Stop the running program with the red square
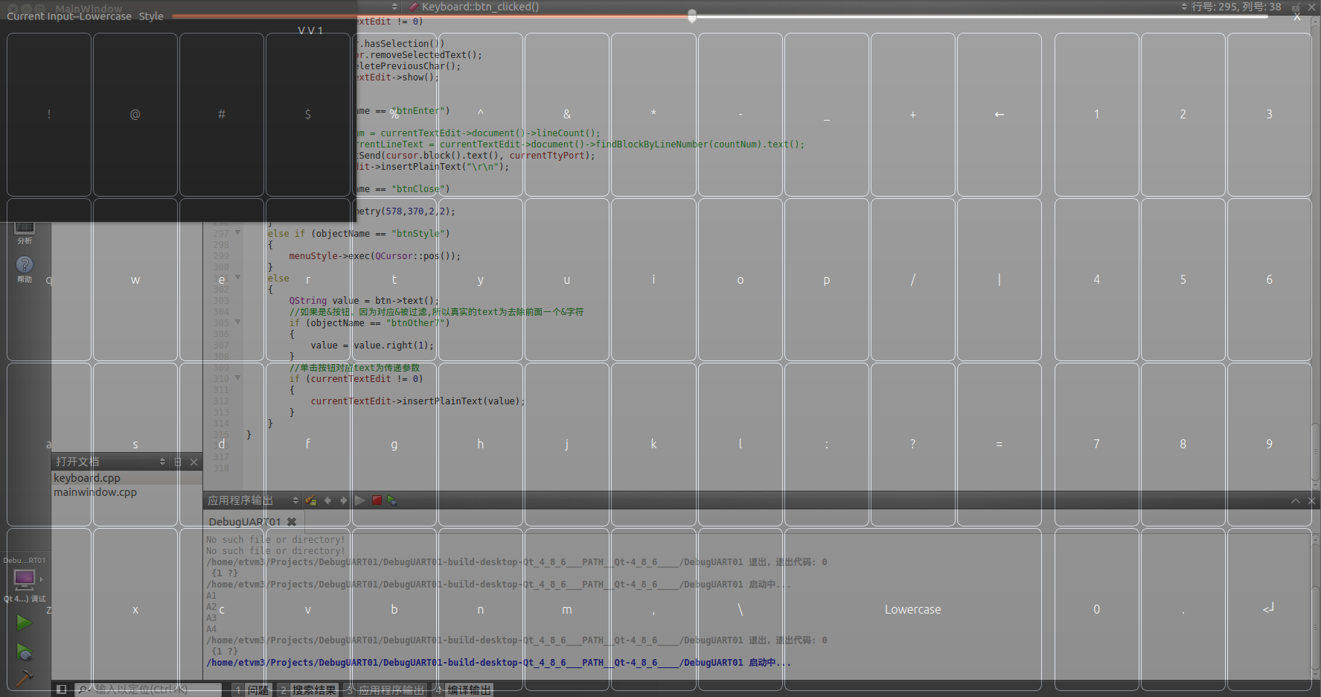This screenshot has height=697, width=1321. pyautogui.click(x=377, y=500)
